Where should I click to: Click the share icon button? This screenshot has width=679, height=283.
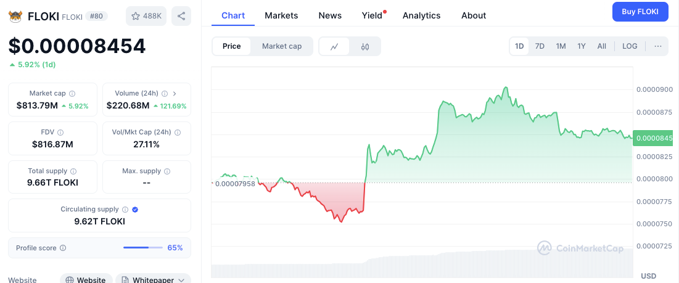click(181, 16)
